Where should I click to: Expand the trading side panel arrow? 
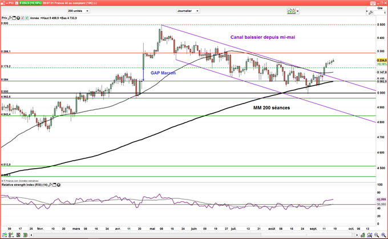coord(367,11)
